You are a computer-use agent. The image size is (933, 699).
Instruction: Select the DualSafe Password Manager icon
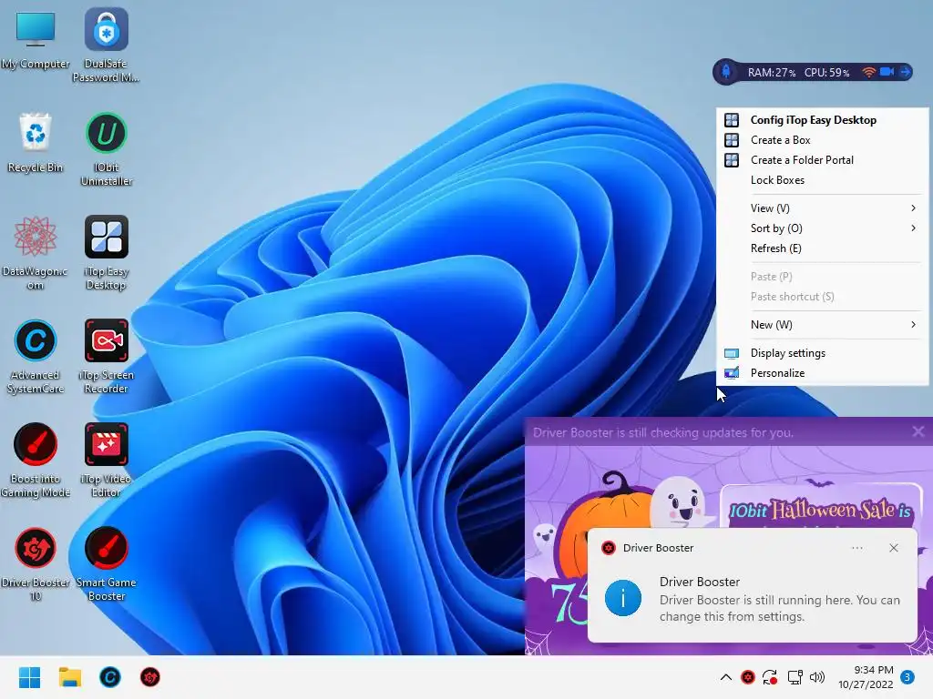(x=106, y=45)
